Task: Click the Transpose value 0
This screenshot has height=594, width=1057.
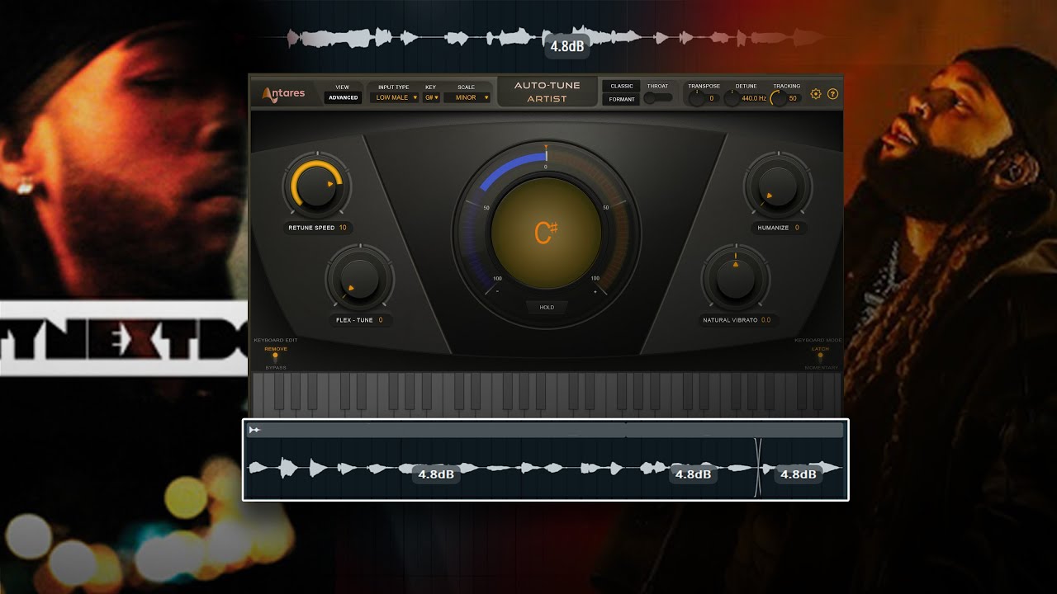Action: click(711, 98)
